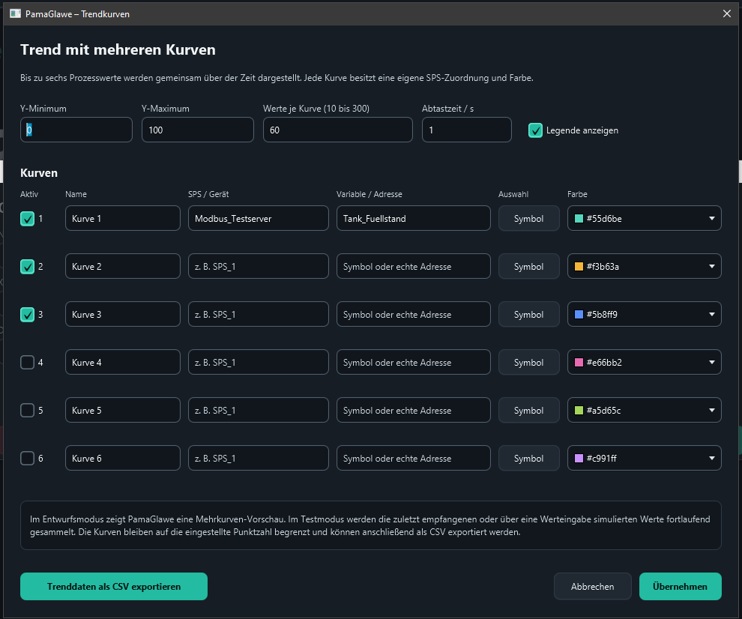742x619 pixels.
Task: Click Symbol button in Kurve 4 row
Action: 528,363
